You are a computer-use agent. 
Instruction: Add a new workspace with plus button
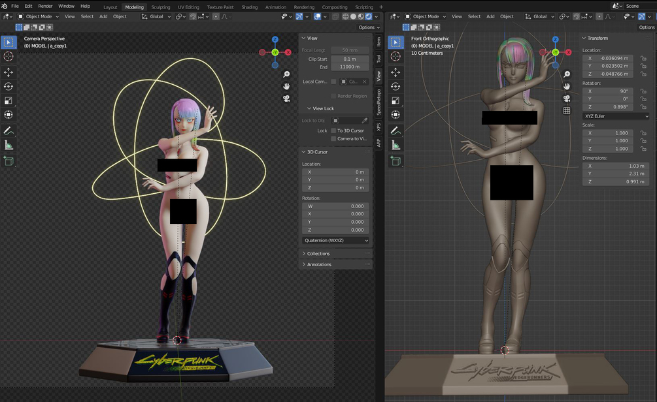381,7
